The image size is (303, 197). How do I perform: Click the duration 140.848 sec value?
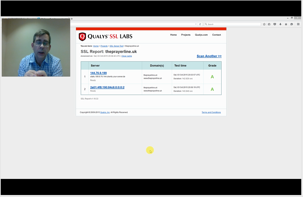tap(187, 91)
